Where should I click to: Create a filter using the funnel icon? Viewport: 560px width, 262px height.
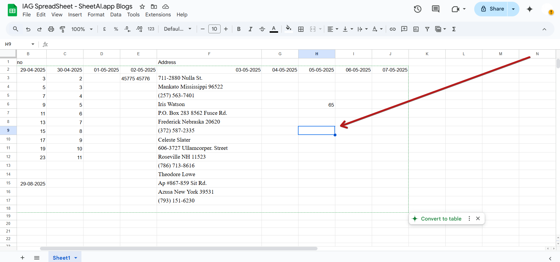pyautogui.click(x=427, y=29)
